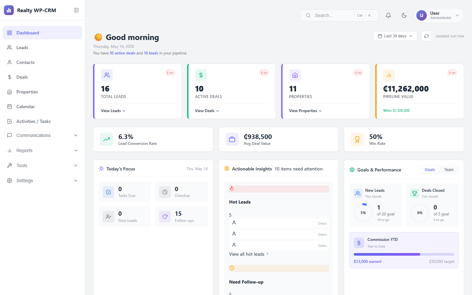
Task: Click the Need Follow-up clock icon
Action: (232, 268)
